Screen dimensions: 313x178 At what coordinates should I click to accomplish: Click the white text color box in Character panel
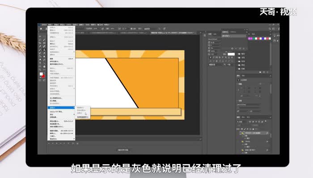231,54
